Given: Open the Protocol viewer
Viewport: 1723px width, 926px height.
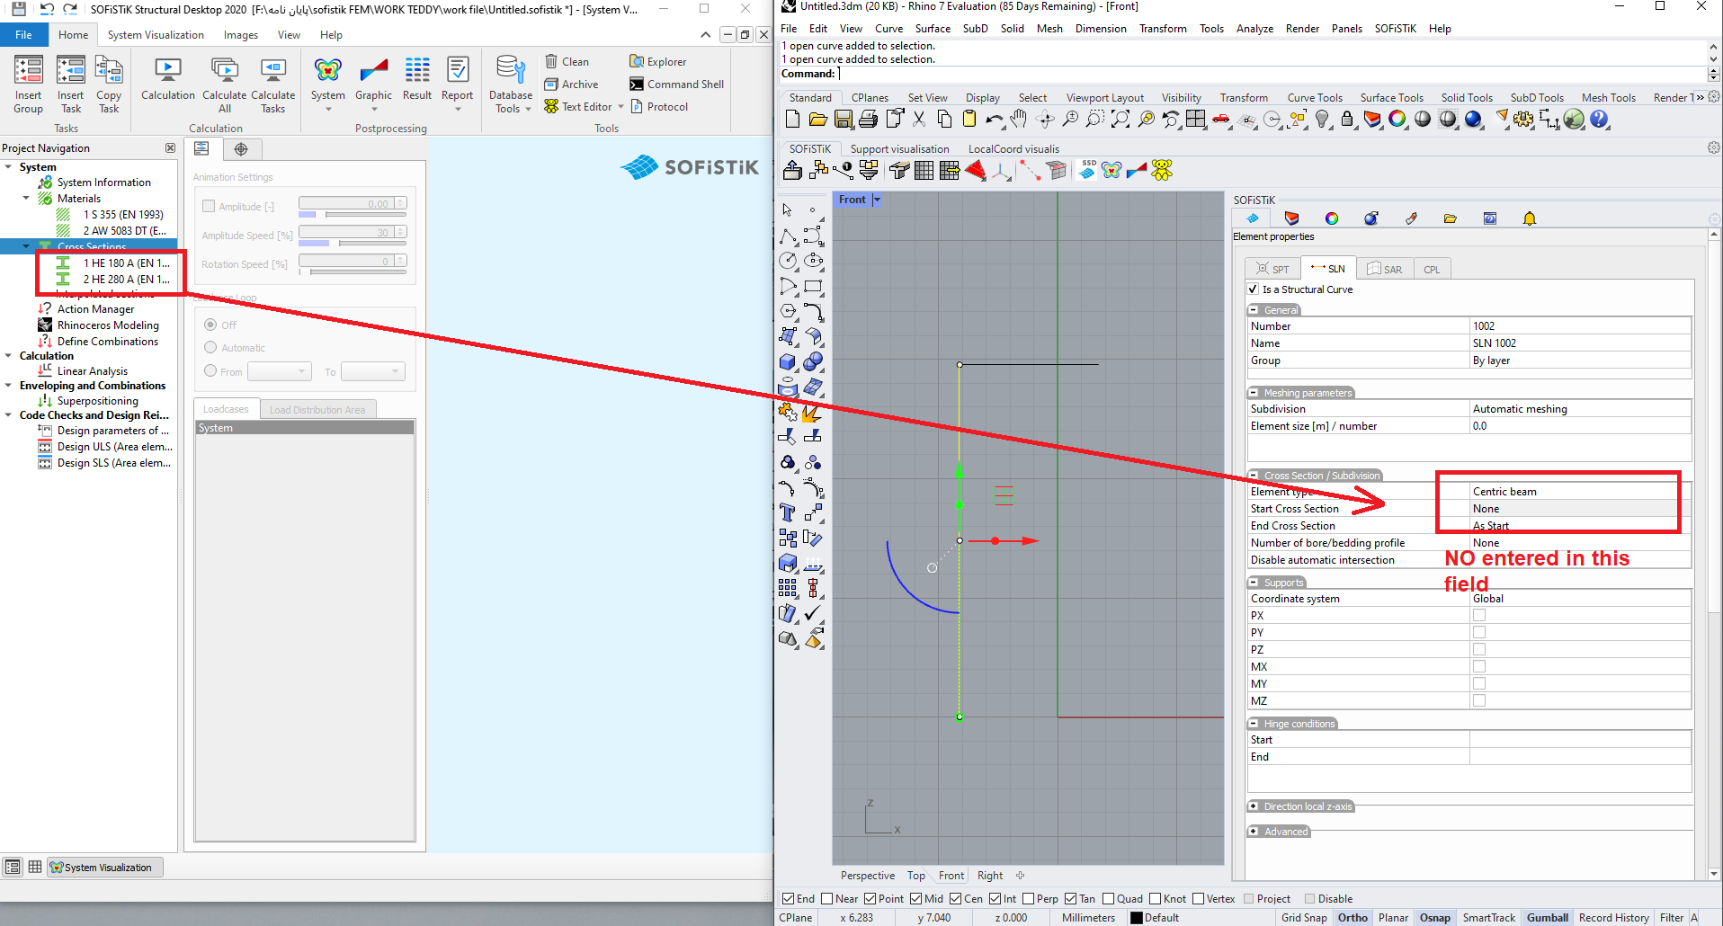Looking at the screenshot, I should tap(658, 107).
